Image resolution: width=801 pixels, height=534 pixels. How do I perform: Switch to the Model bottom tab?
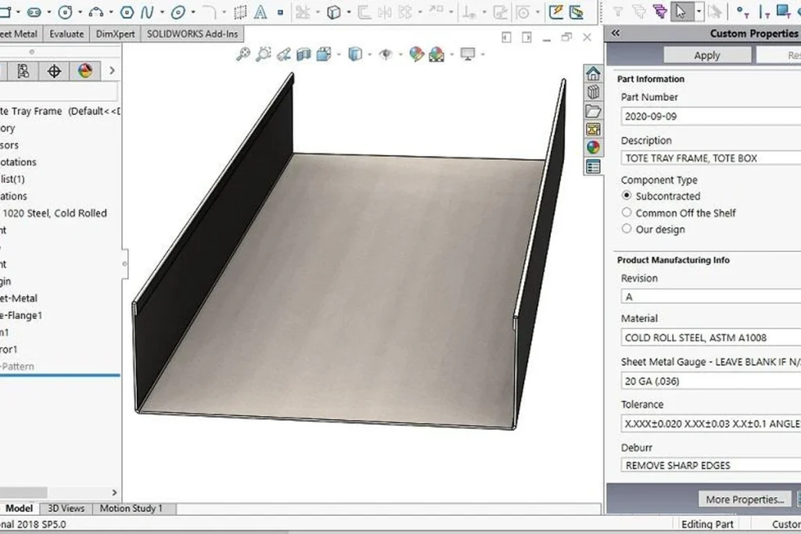19,508
